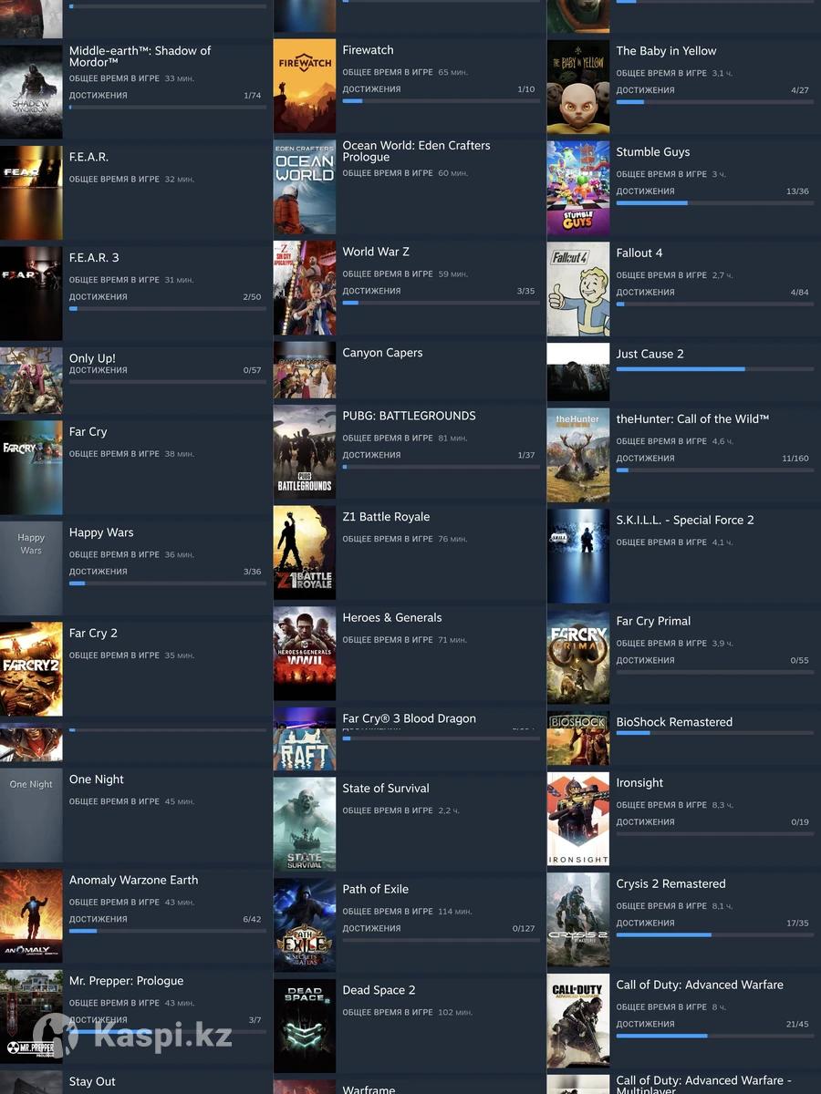Open the Firewatch game cover thumbnail
Image resolution: width=821 pixels, height=1094 pixels.
pos(305,87)
